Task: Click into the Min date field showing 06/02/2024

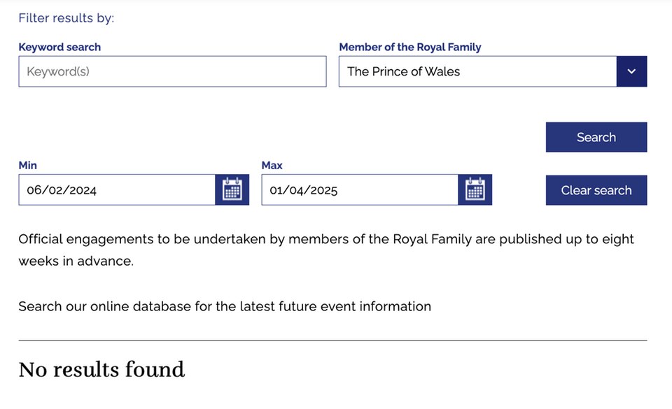Action: tap(117, 190)
